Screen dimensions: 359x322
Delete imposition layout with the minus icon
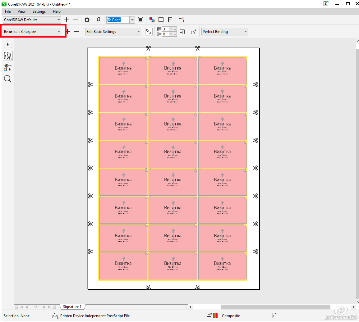pyautogui.click(x=76, y=32)
